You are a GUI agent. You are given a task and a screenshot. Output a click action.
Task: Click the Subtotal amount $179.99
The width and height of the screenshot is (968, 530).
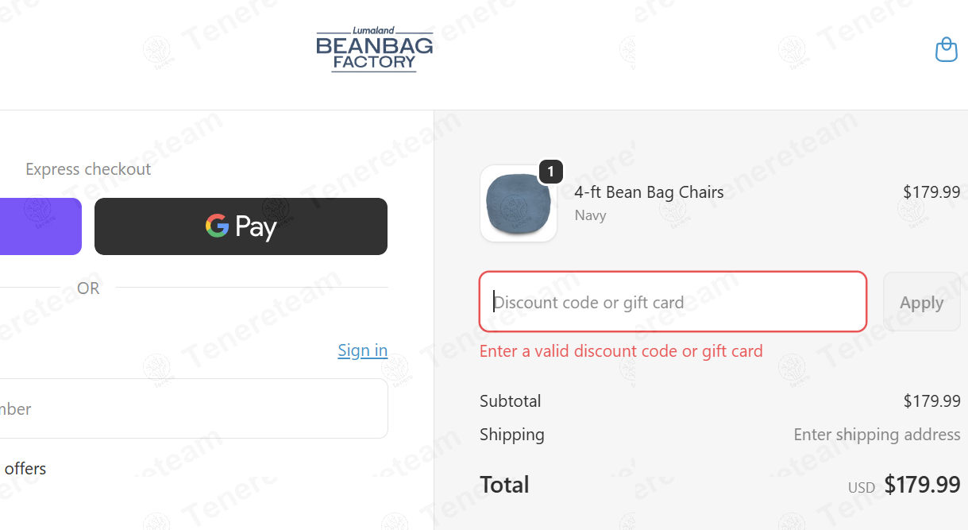pos(932,401)
